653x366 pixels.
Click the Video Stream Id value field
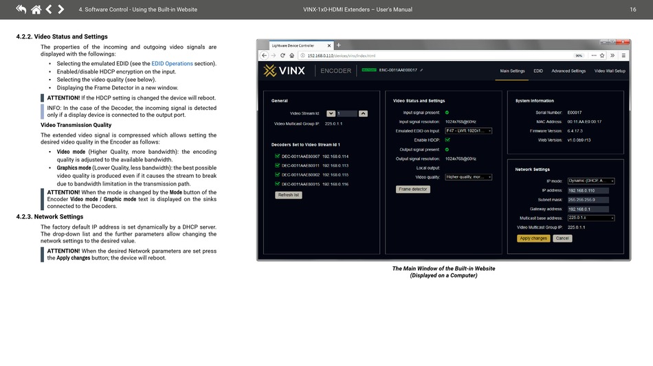(x=347, y=113)
